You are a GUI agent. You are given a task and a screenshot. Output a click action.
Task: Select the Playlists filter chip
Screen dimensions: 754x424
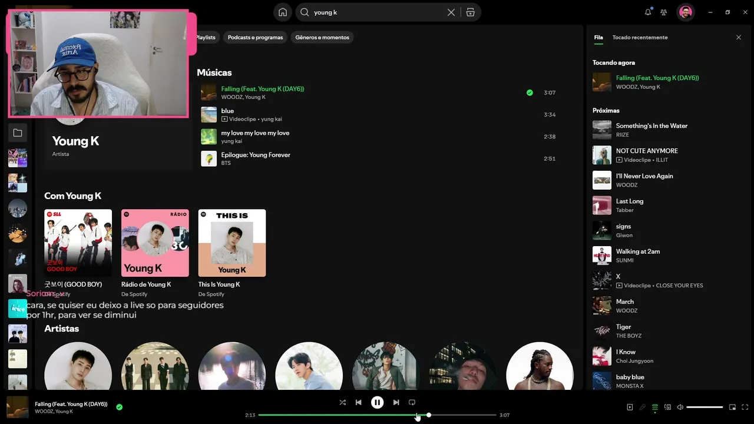coord(206,38)
